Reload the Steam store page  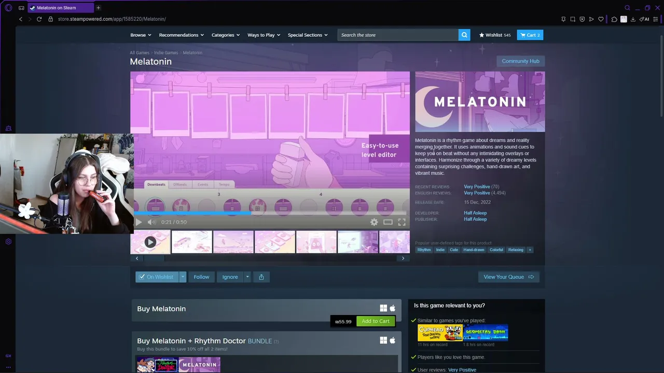point(39,19)
